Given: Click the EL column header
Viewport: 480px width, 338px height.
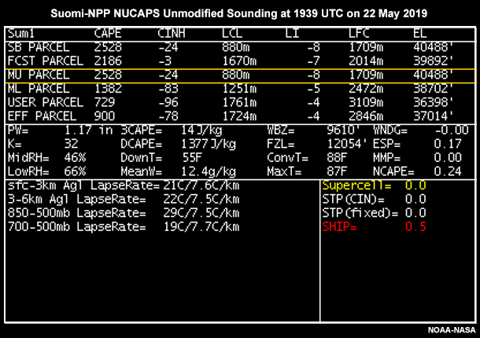Looking at the screenshot, I should point(419,33).
